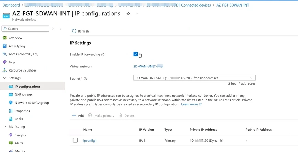Image resolution: width=298 pixels, height=152 pixels.
Task: Click the Type column header
Action: click(x=168, y=130)
